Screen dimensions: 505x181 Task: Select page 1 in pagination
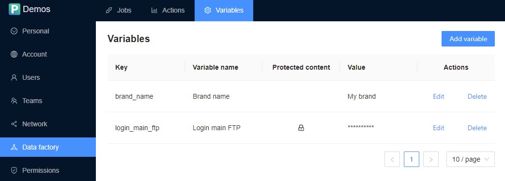coord(412,159)
